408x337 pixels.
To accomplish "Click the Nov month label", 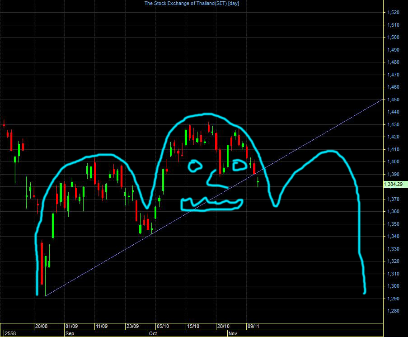I will click(233, 334).
